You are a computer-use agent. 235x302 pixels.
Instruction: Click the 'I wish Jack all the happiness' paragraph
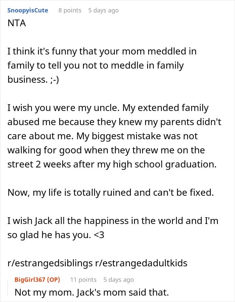[113, 228]
